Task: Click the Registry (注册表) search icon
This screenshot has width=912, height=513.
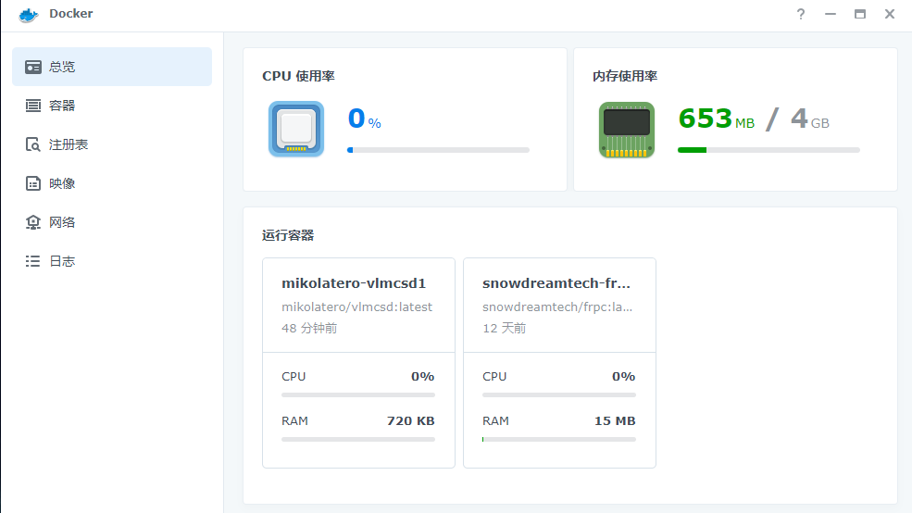Action: (33, 144)
